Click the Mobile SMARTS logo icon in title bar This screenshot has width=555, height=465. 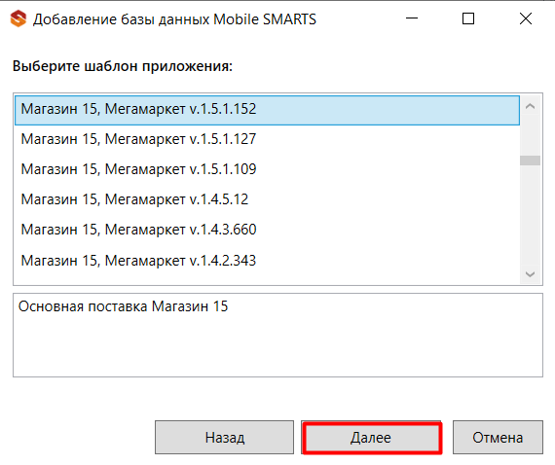tap(18, 18)
